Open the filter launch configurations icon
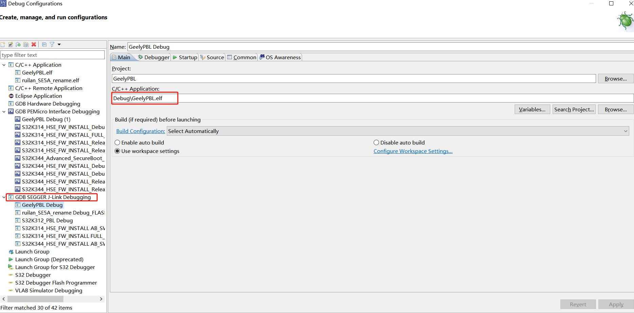The width and height of the screenshot is (634, 313). click(x=52, y=44)
